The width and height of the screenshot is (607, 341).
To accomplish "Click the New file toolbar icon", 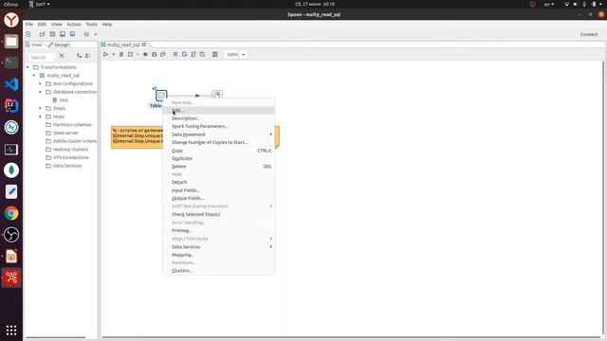I will click(28, 34).
